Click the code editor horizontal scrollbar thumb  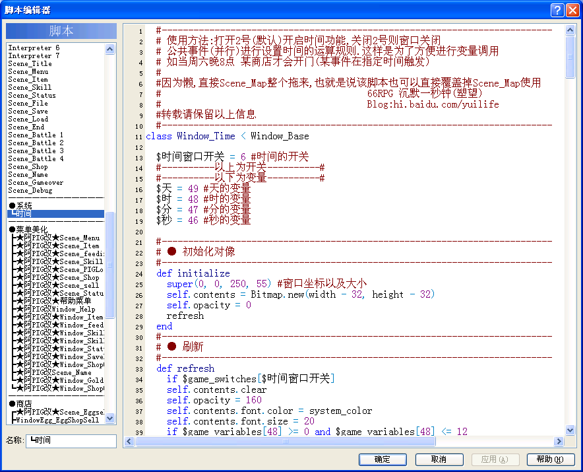point(285,441)
